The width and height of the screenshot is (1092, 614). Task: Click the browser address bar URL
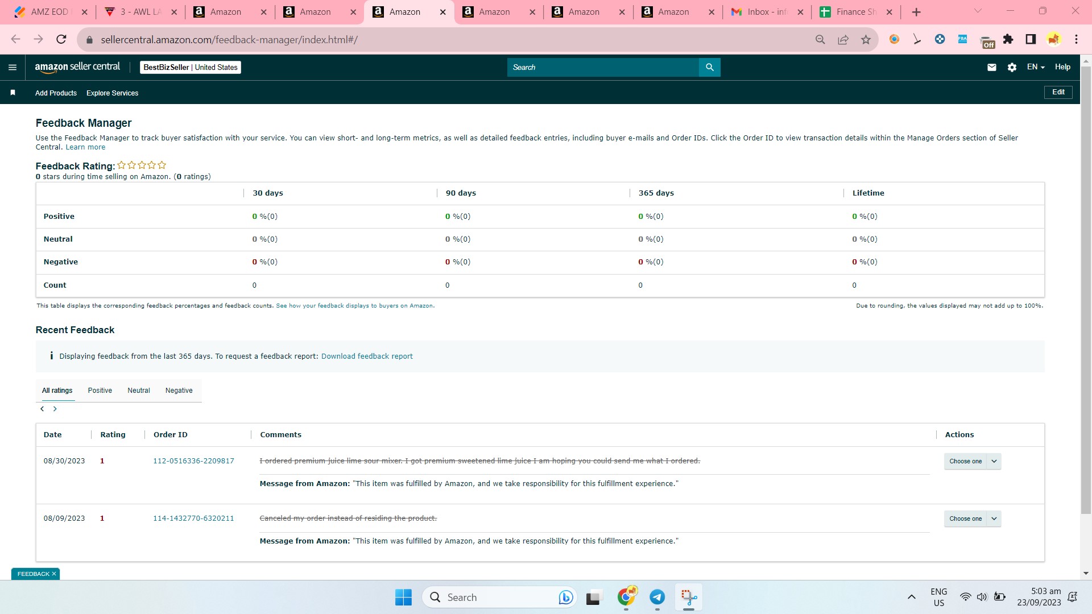(x=229, y=40)
